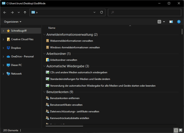Open the view options dropdown arrow
Viewport: 184px width, 133px height.
click(164, 22)
